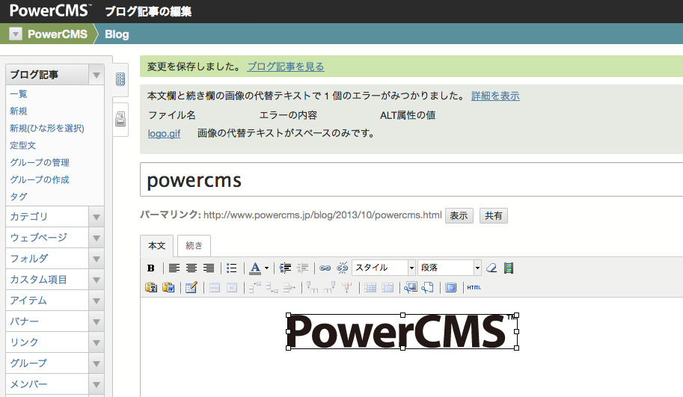Expand the バナー sidebar menu
Screen dimensions: 683x397
click(x=97, y=321)
